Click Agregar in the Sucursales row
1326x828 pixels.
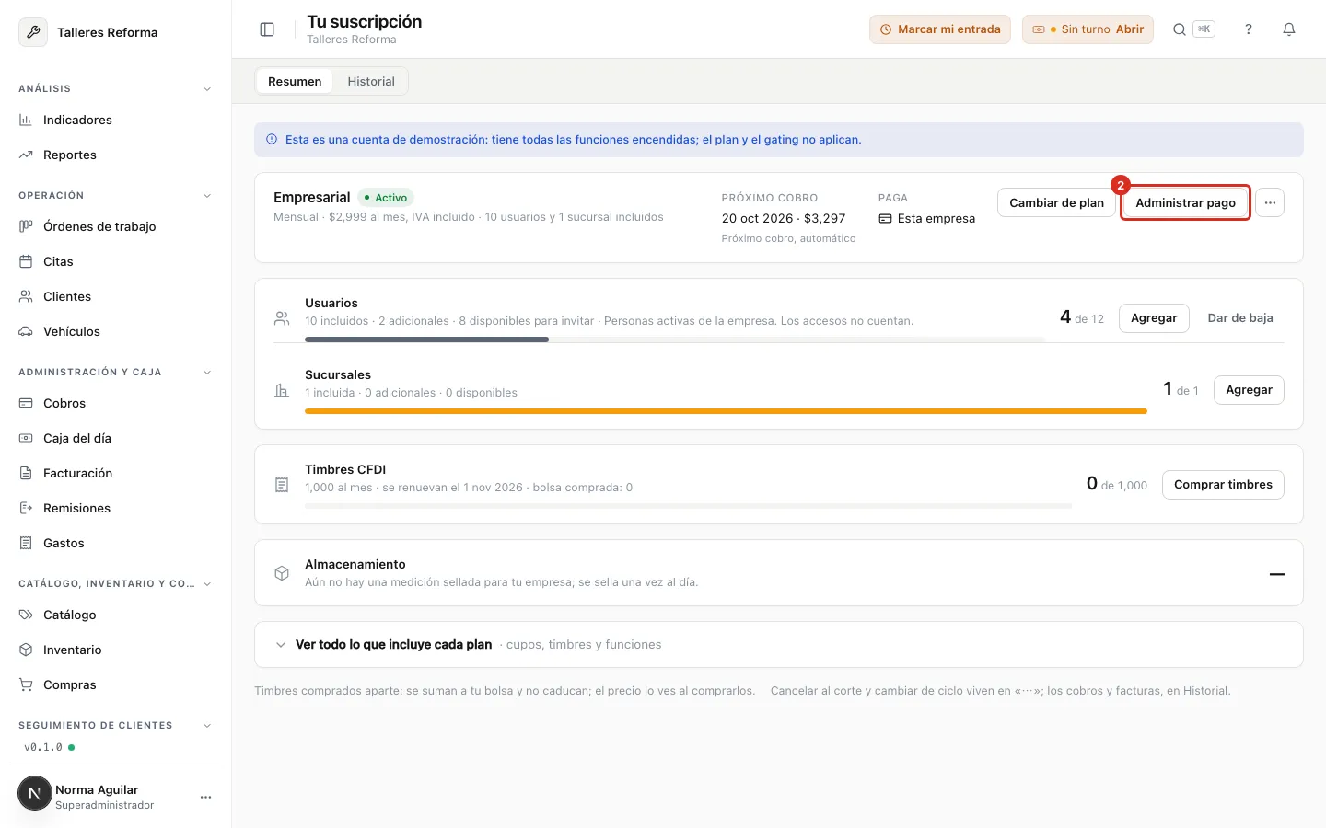(1249, 389)
